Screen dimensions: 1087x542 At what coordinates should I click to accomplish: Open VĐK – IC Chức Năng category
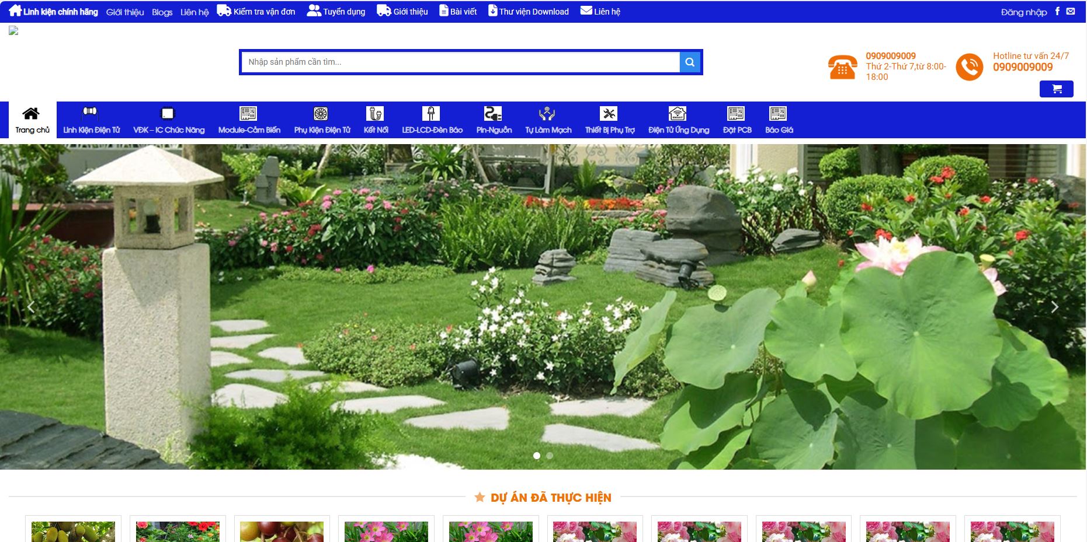pos(169,120)
